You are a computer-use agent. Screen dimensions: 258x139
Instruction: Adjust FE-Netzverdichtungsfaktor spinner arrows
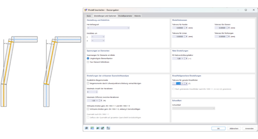click(185, 59)
